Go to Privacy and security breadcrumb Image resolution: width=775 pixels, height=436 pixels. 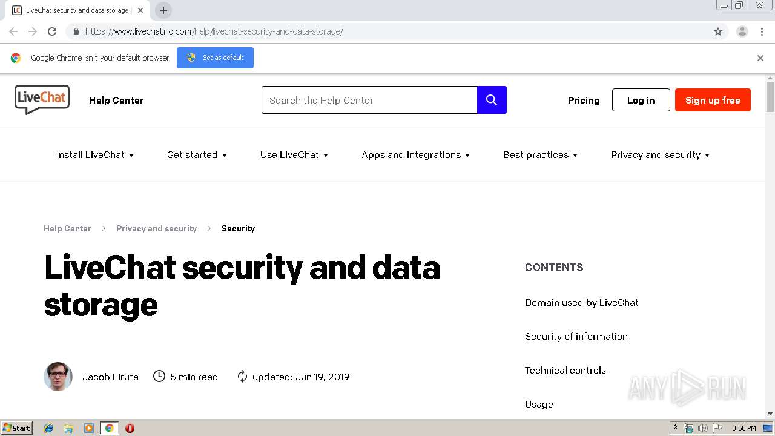[156, 228]
